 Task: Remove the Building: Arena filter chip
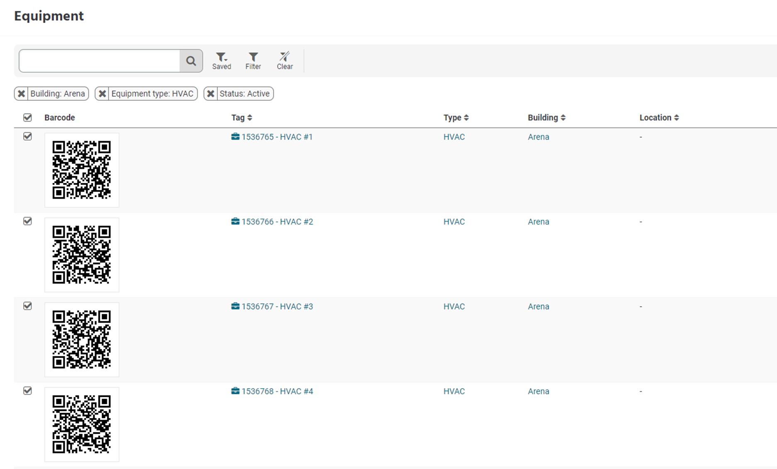tap(22, 94)
